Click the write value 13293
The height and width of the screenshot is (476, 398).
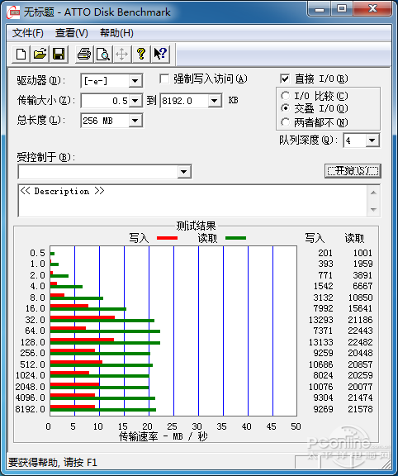coord(321,320)
